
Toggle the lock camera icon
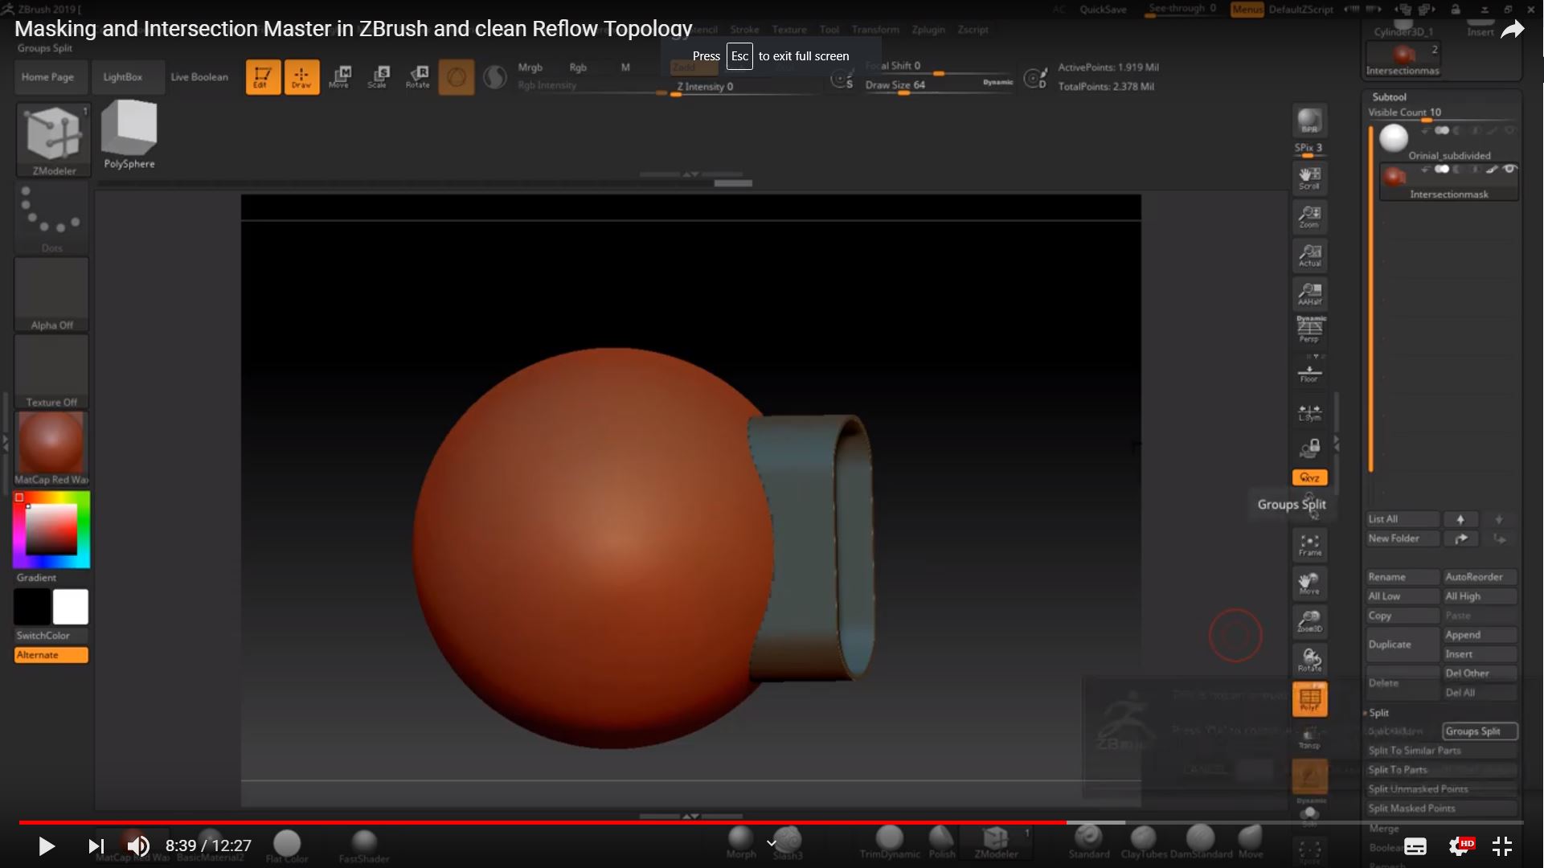tap(1309, 448)
